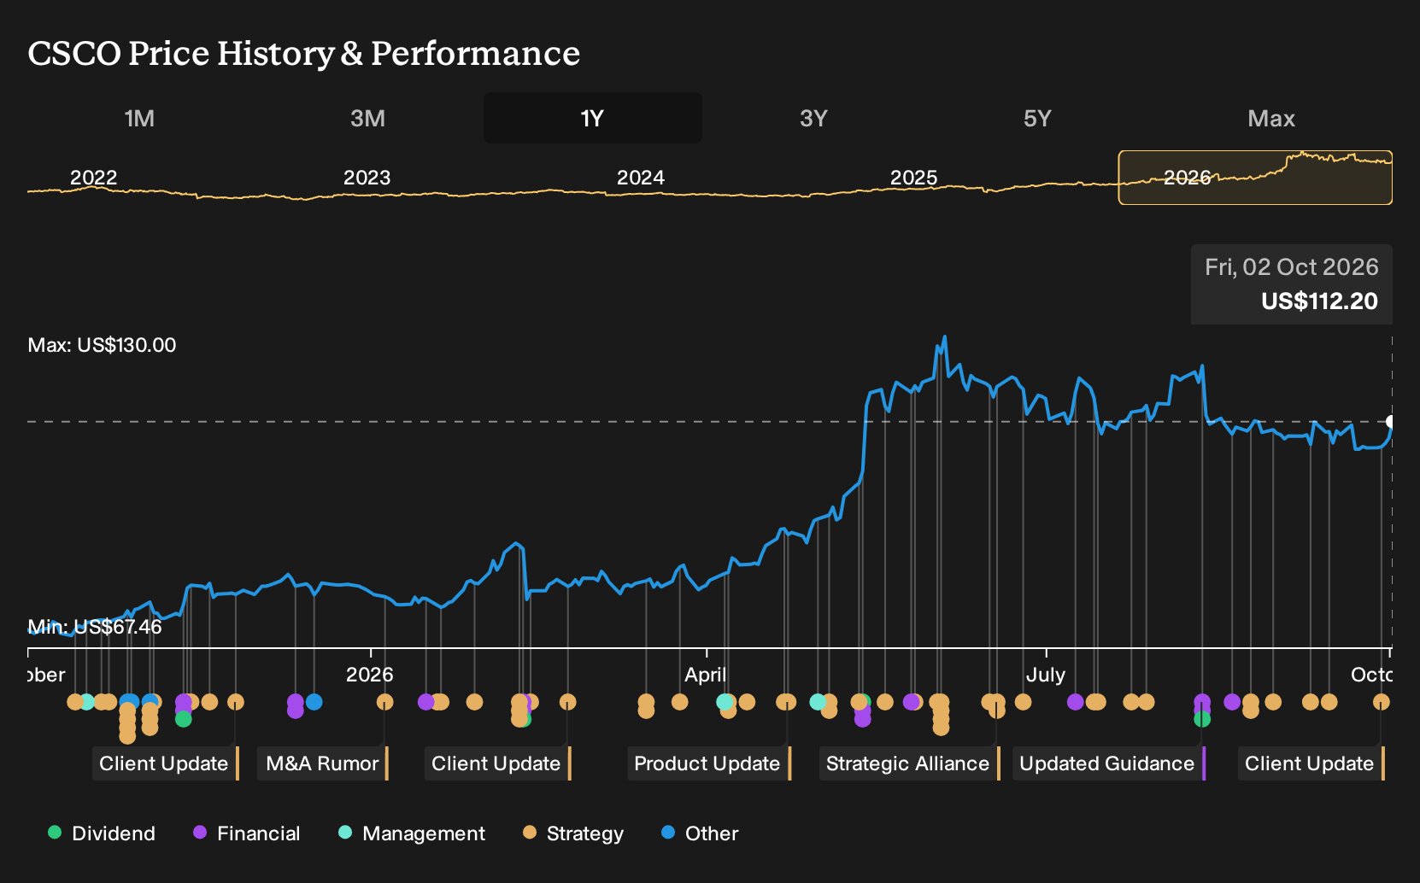This screenshot has height=883, width=1420.
Task: Jump to 2022 on the overview timeline
Action: click(x=93, y=178)
